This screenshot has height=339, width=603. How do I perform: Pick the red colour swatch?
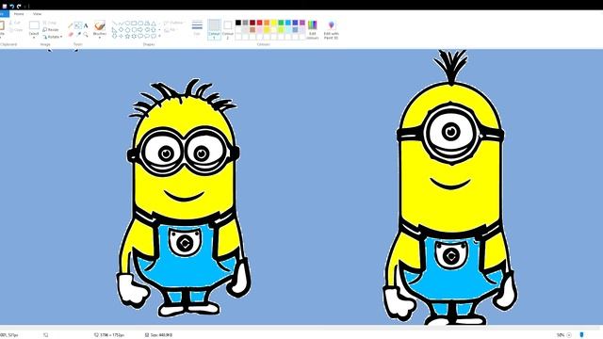[x=260, y=23]
